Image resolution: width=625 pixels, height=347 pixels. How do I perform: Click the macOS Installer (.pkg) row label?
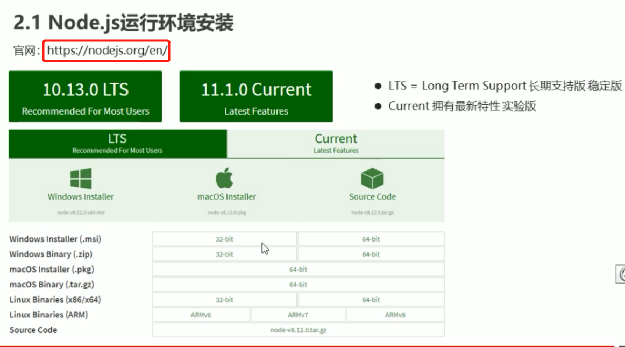coord(52,269)
